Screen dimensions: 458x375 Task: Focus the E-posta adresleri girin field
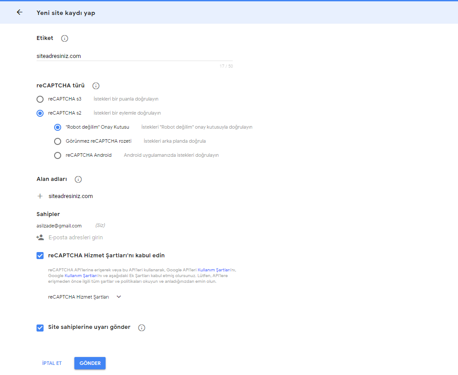[76, 238]
